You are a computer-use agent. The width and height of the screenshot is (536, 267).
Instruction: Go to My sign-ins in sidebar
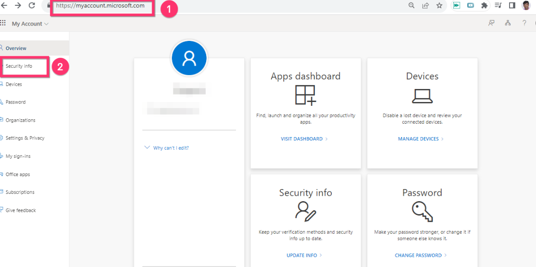(18, 156)
